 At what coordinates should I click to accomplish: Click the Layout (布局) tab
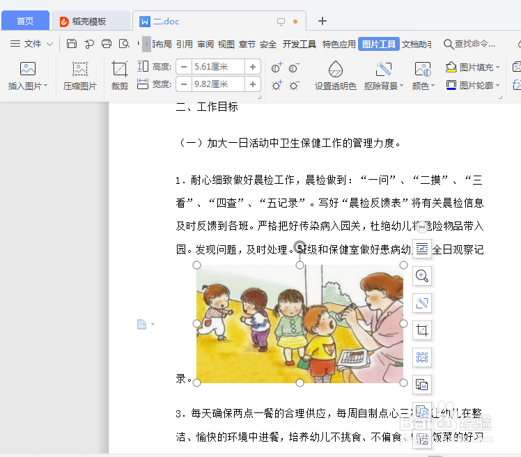(162, 44)
